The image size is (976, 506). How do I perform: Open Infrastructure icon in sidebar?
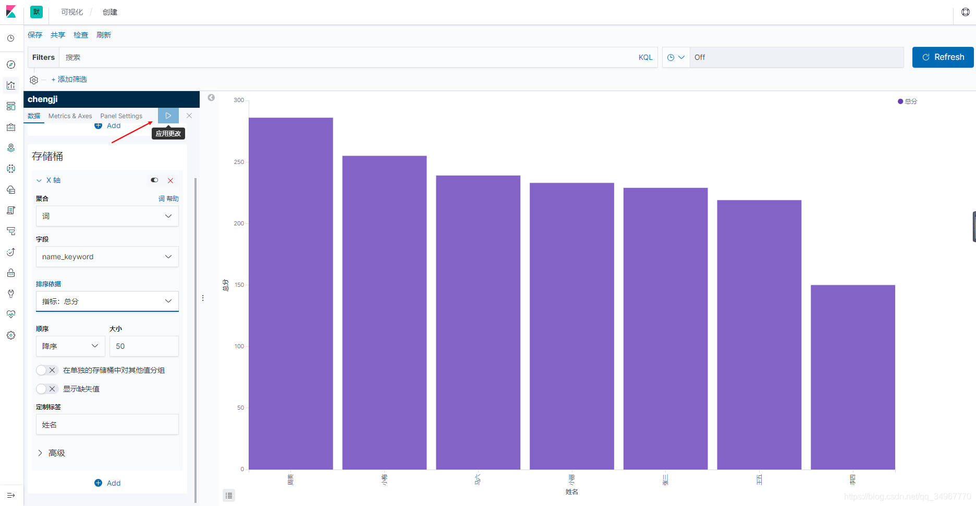click(11, 189)
